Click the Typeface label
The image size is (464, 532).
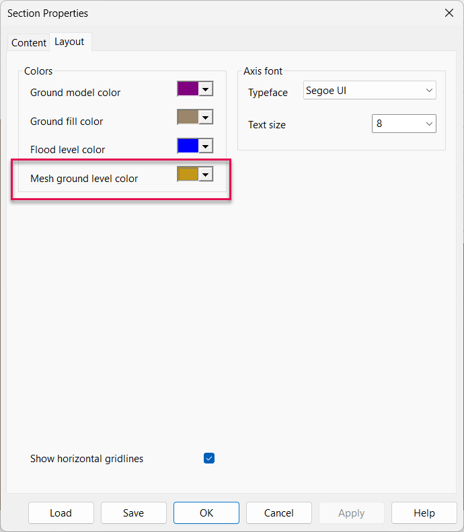pyautogui.click(x=268, y=93)
